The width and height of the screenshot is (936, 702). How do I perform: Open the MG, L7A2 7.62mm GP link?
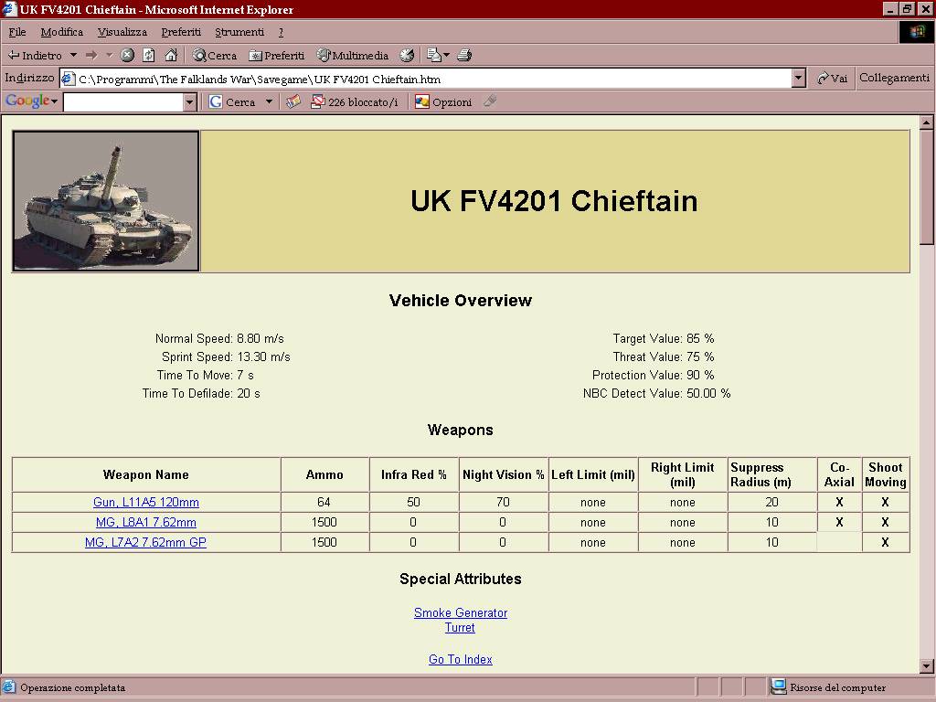145,543
